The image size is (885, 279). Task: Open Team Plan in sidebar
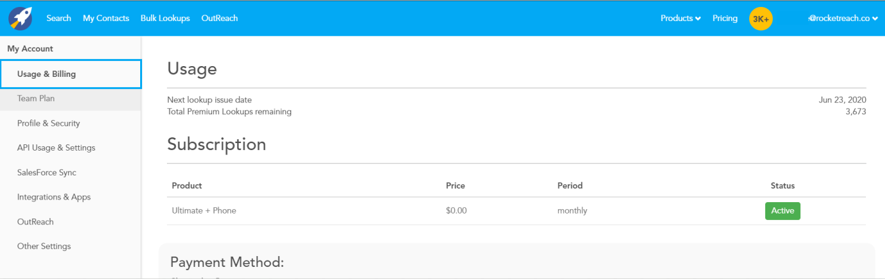(x=36, y=99)
